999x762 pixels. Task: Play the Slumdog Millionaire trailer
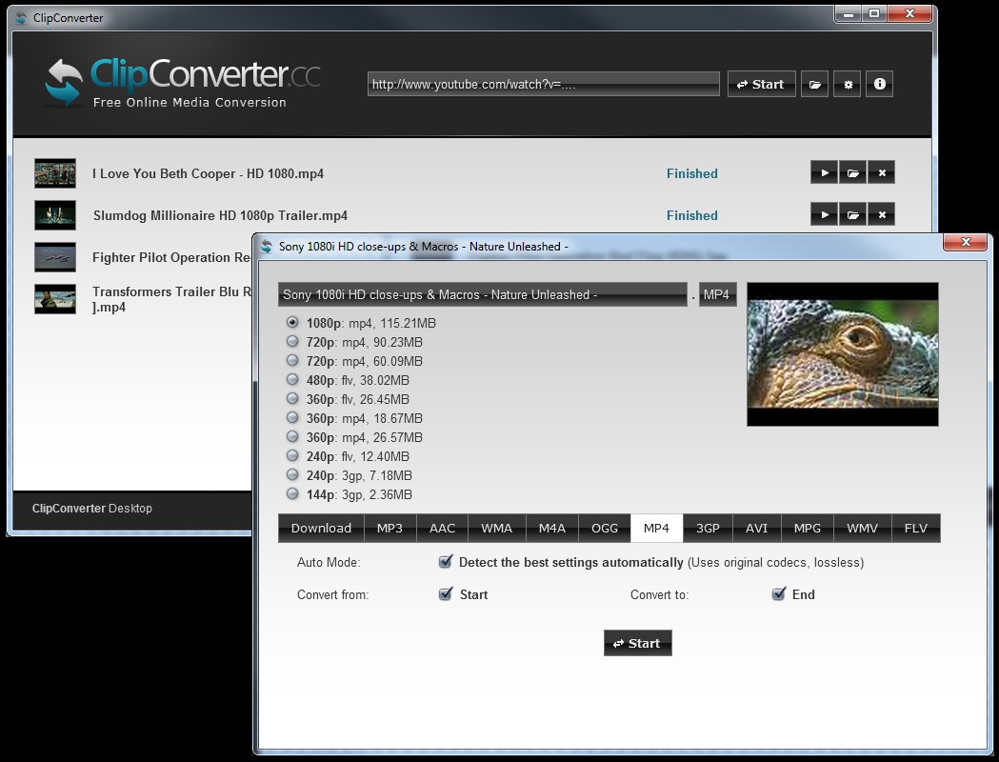click(x=824, y=214)
